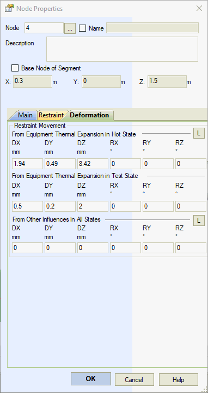Close the Node Properties dialog
Screen dimensions: 208x393
coord(199,9)
